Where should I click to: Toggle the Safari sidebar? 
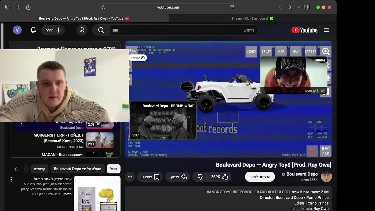coord(307,7)
